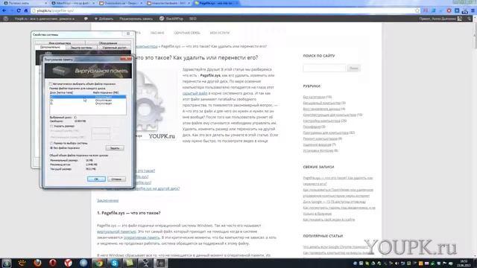
Task: Open Skype from the taskbar
Action: 114,263
